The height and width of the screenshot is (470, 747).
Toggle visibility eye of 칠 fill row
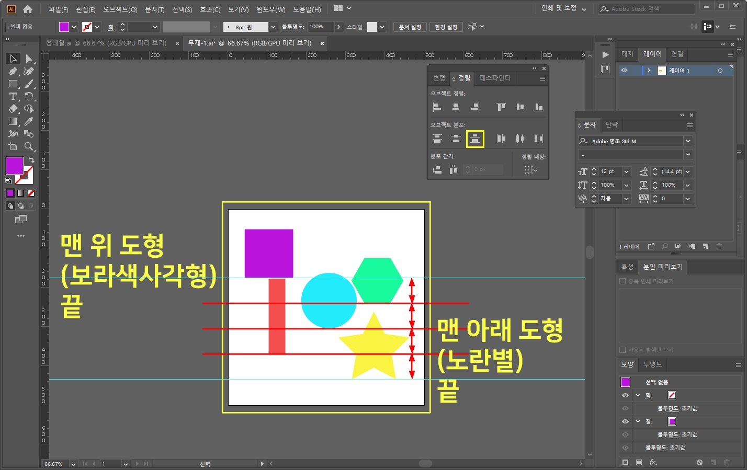pos(625,421)
